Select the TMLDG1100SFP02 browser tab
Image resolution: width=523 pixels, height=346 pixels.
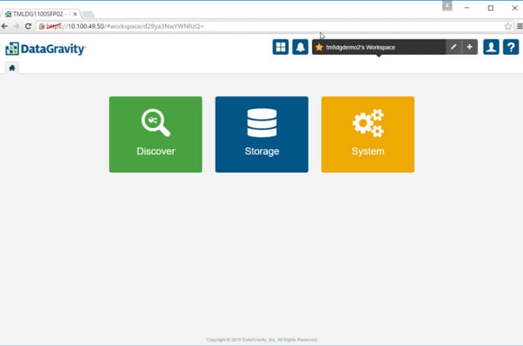[x=41, y=14]
